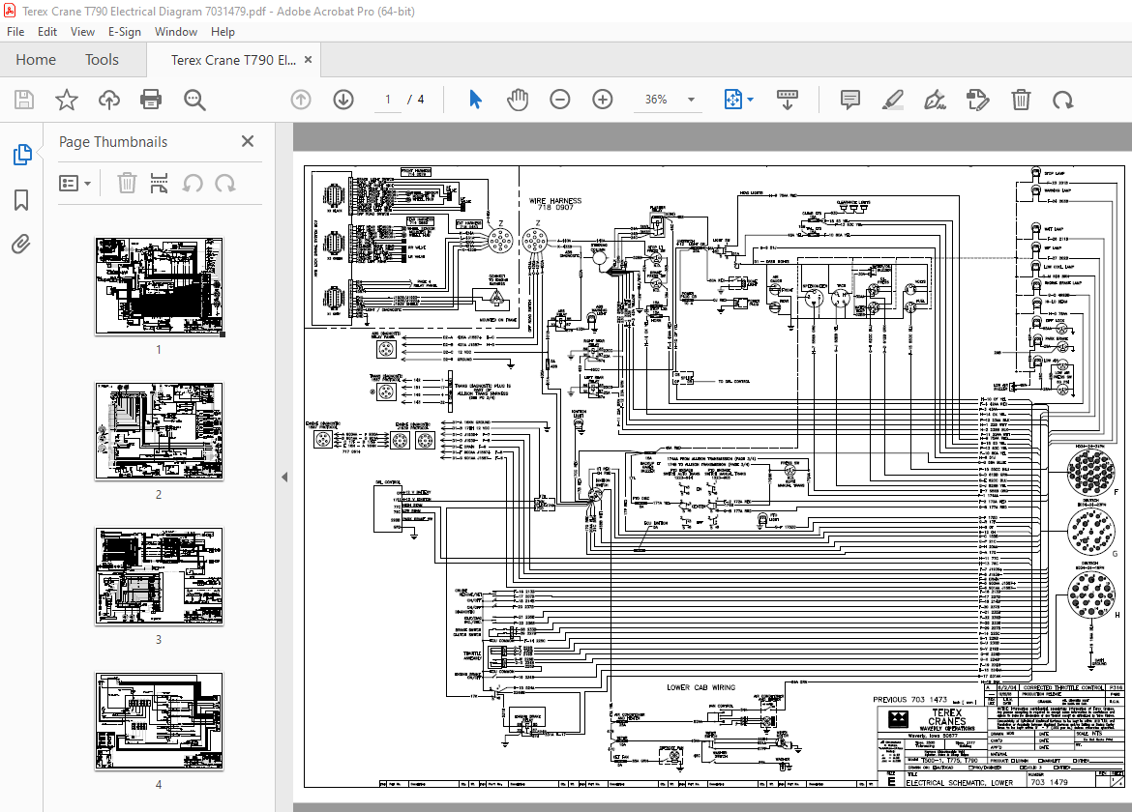Screen dimensions: 1132x812
Task: Rotate thumbnail counterclockwise
Action: (192, 183)
